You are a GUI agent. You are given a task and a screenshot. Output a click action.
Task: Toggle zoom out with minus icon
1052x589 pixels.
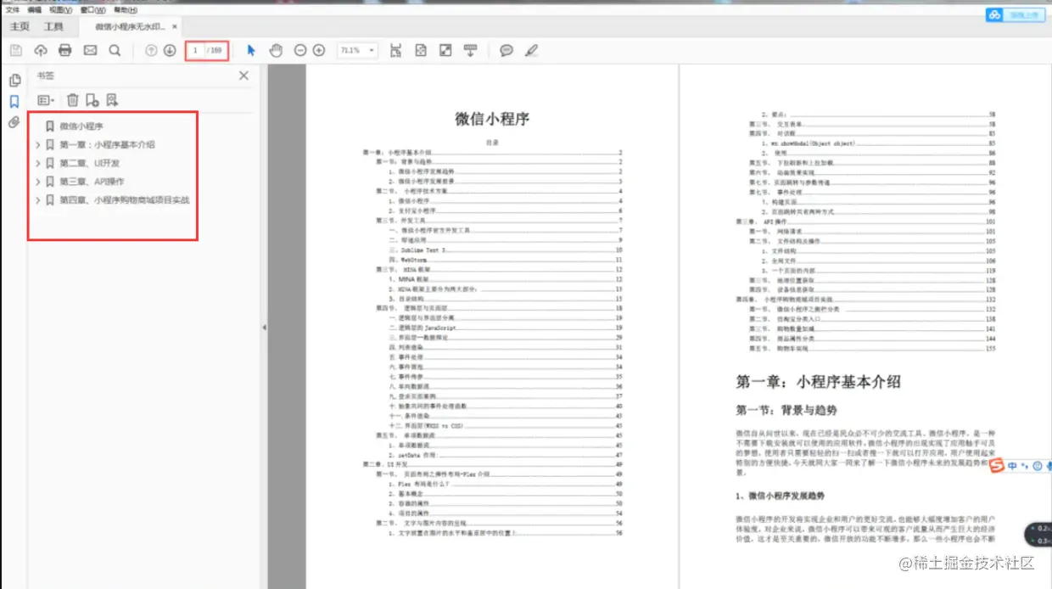[301, 50]
